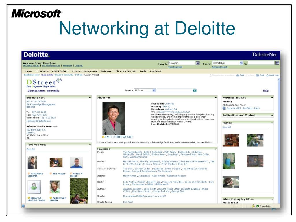Click the Jump to 'go' button
The image size is (296, 222).
[x=198, y=63]
